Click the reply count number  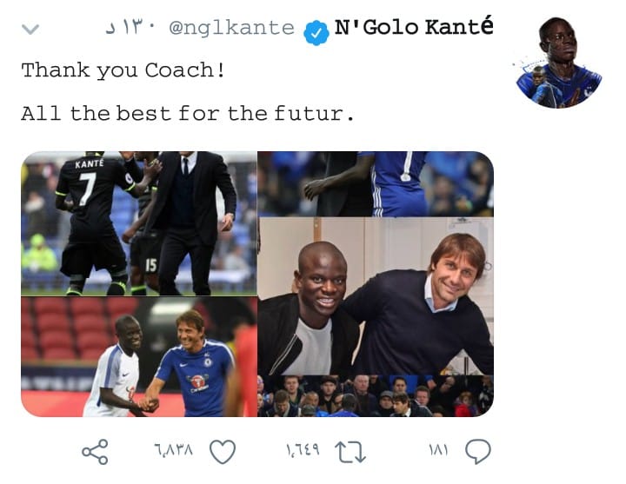tap(439, 450)
